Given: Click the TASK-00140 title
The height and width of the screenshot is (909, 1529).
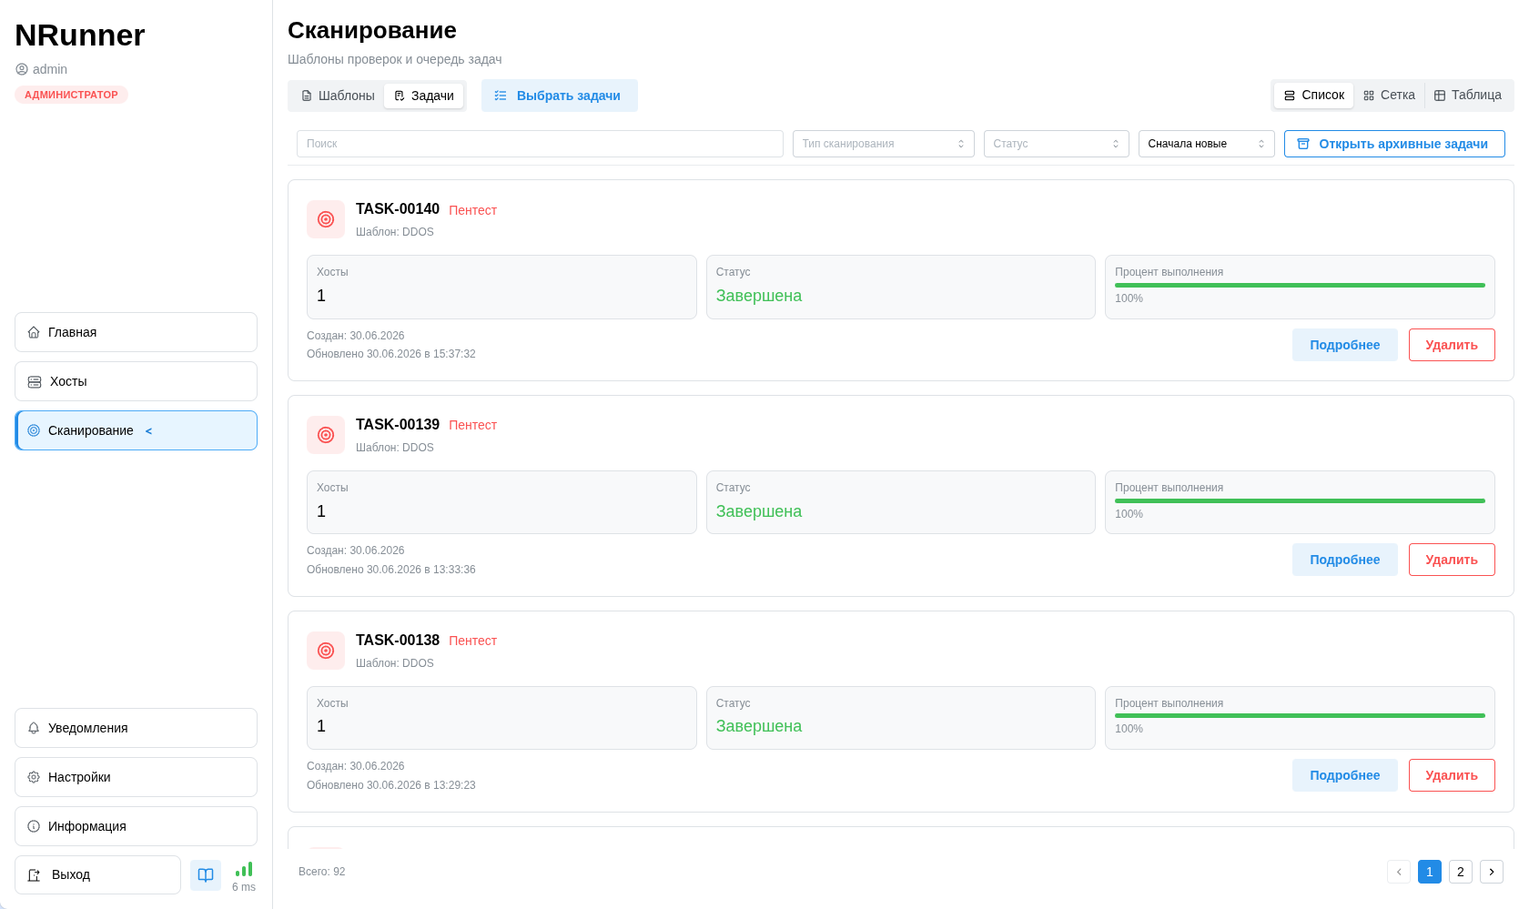Looking at the screenshot, I should [x=398, y=209].
